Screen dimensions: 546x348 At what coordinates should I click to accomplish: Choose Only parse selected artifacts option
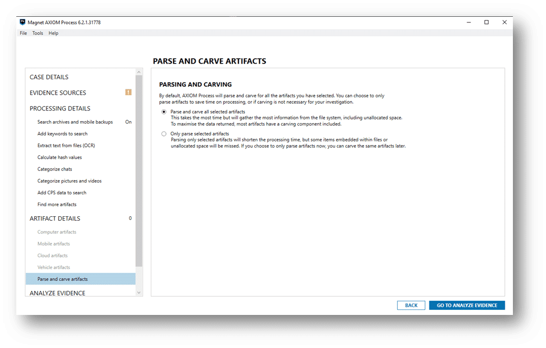[163, 134]
